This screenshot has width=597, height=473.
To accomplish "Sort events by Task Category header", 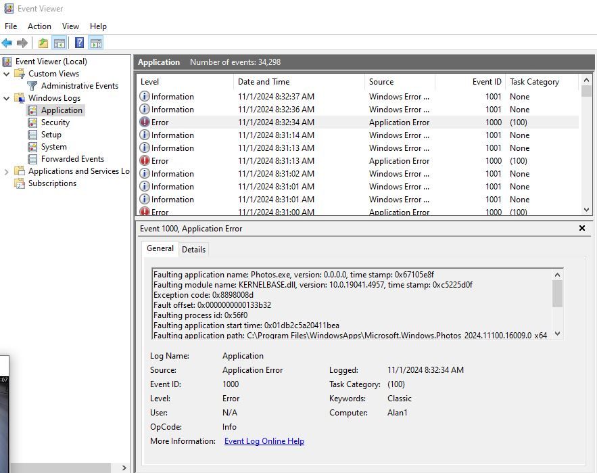I will point(542,82).
